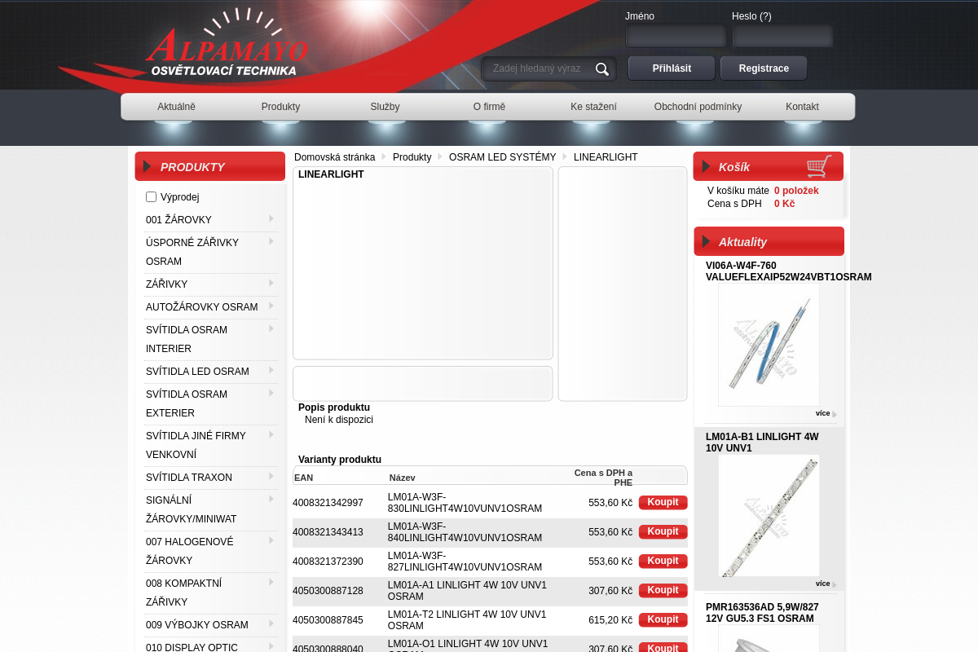Go to OSRAM LED SYSTÉMY breadcrumb
The width and height of the screenshot is (978, 652).
pos(502,157)
